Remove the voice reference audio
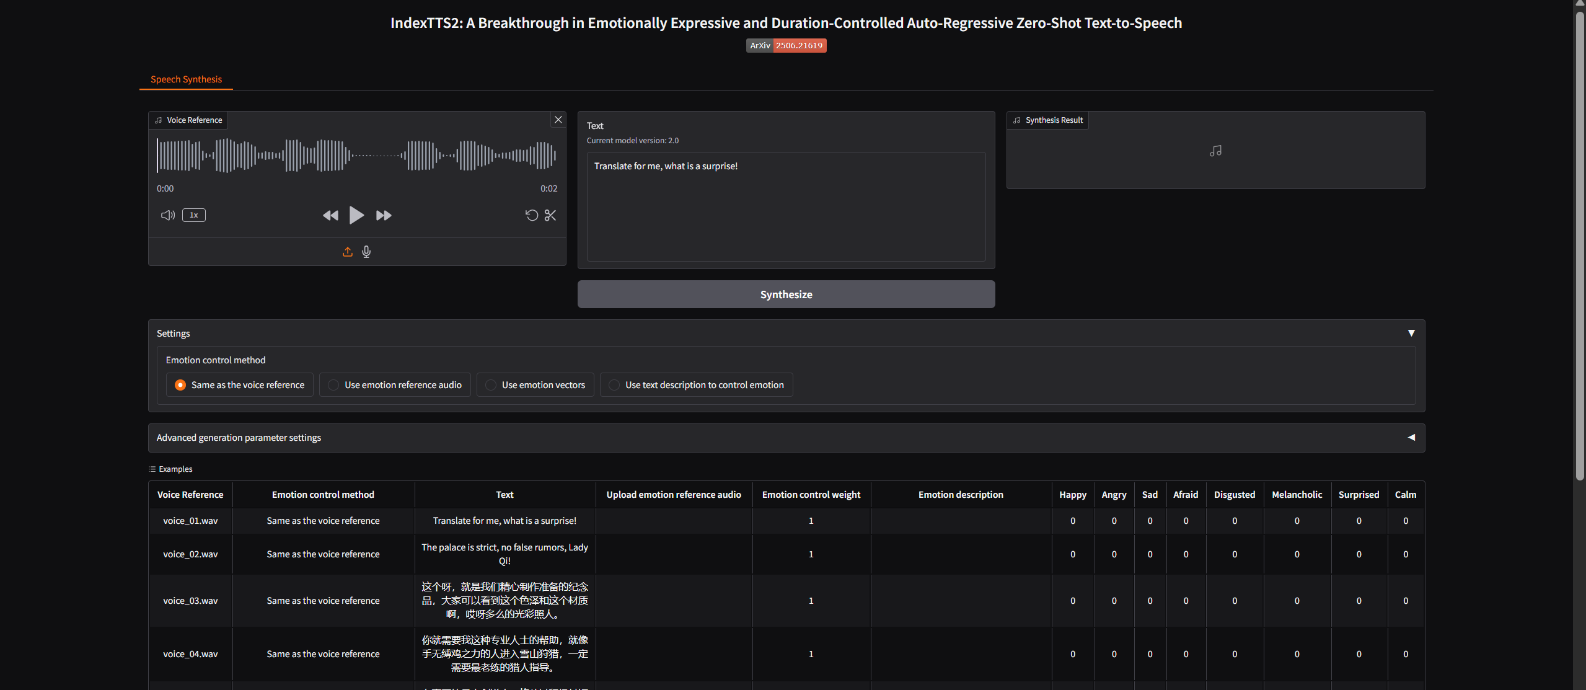The height and width of the screenshot is (690, 1586). [x=558, y=120]
